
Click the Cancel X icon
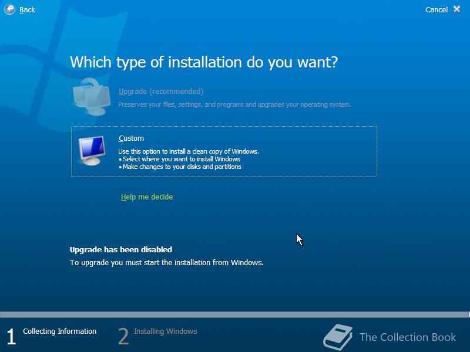click(456, 9)
